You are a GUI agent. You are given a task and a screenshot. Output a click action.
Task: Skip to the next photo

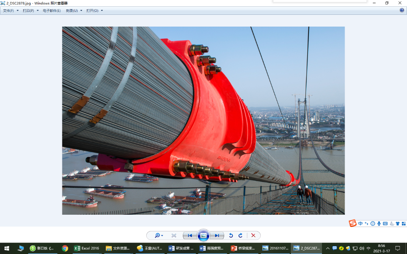(217, 235)
